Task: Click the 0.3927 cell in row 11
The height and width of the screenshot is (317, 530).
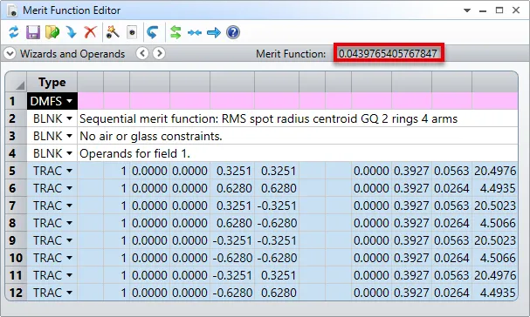Action: pyautogui.click(x=411, y=275)
